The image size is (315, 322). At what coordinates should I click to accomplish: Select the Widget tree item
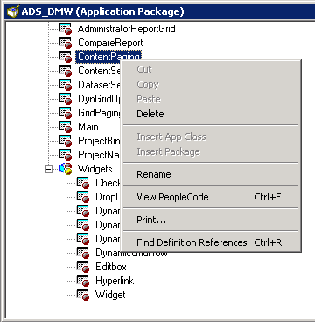pos(110,295)
